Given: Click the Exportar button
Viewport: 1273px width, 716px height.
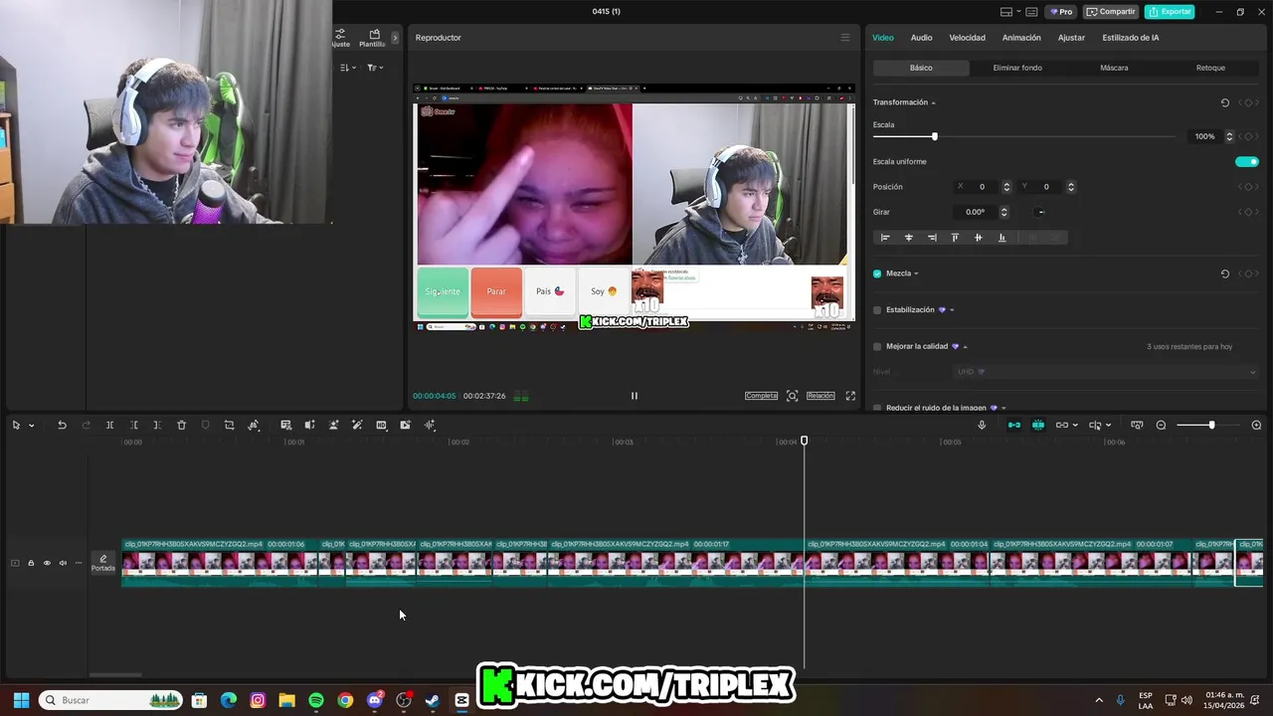Looking at the screenshot, I should tap(1169, 12).
